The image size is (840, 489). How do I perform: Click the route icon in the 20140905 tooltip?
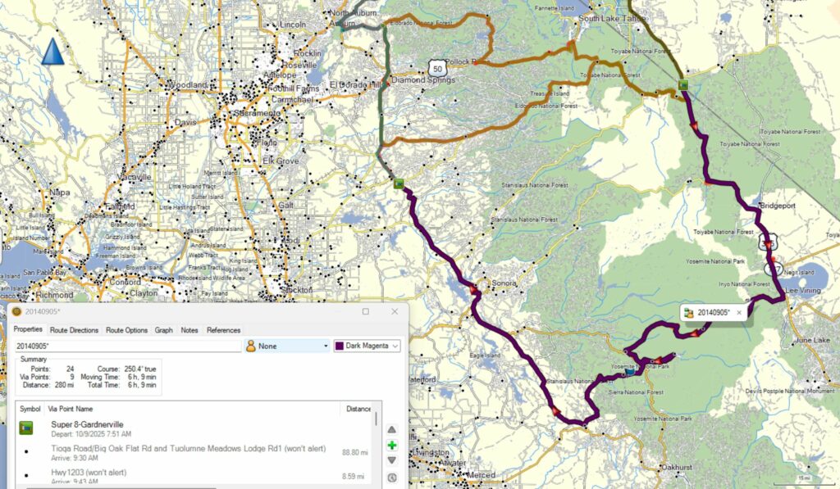690,313
